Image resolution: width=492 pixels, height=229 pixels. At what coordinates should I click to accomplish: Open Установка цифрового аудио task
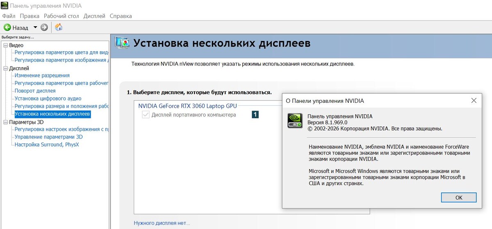[x=48, y=99]
